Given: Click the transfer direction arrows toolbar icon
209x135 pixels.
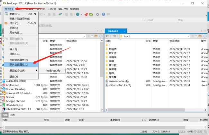Looking at the screenshot, I should (x=60, y=14).
